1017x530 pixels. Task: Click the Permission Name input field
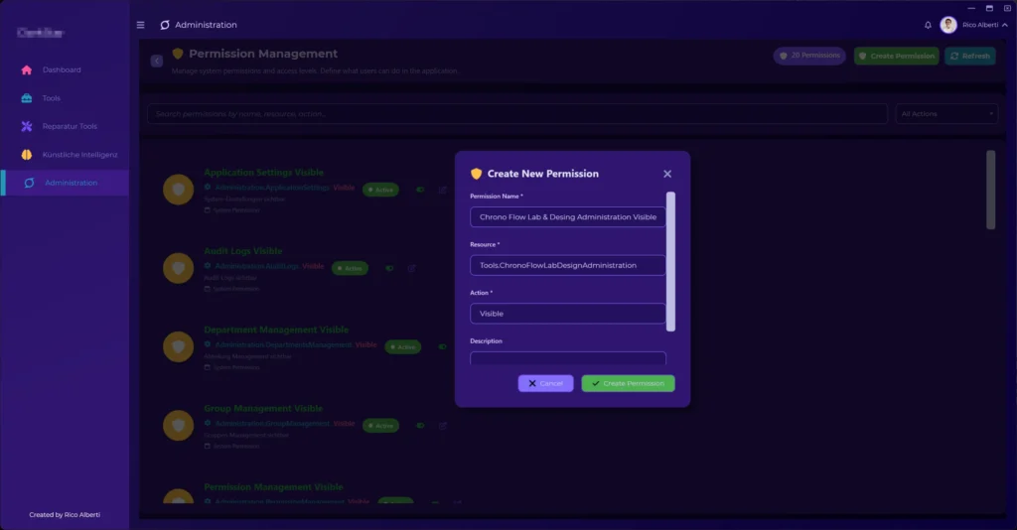567,217
